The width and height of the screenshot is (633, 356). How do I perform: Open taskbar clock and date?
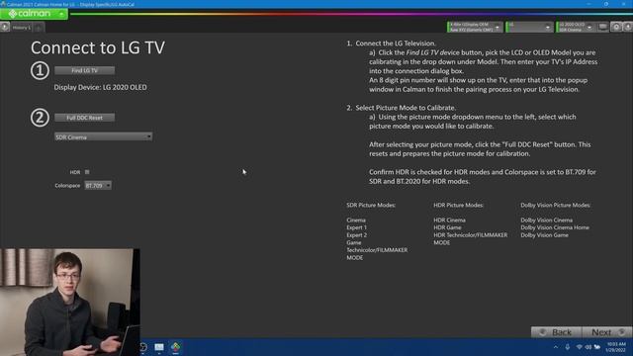click(x=615, y=347)
